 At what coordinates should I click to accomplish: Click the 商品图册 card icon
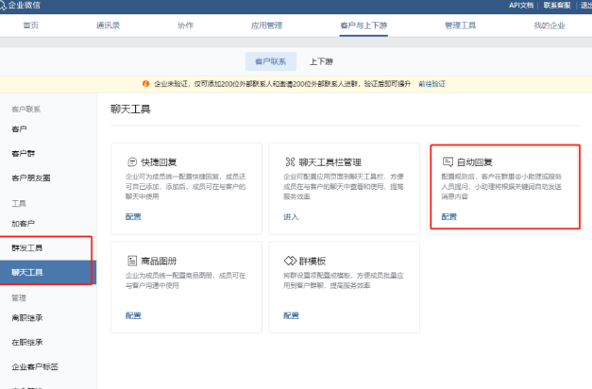point(131,260)
